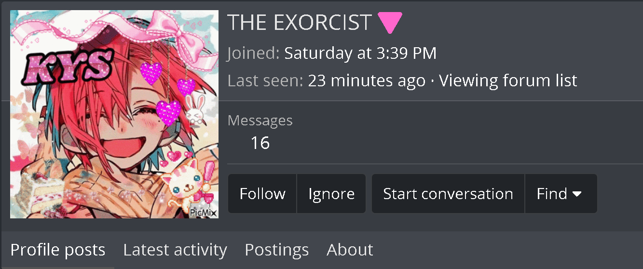Click the white bunny sticker on avatar
643x269 pixels.
tap(196, 110)
